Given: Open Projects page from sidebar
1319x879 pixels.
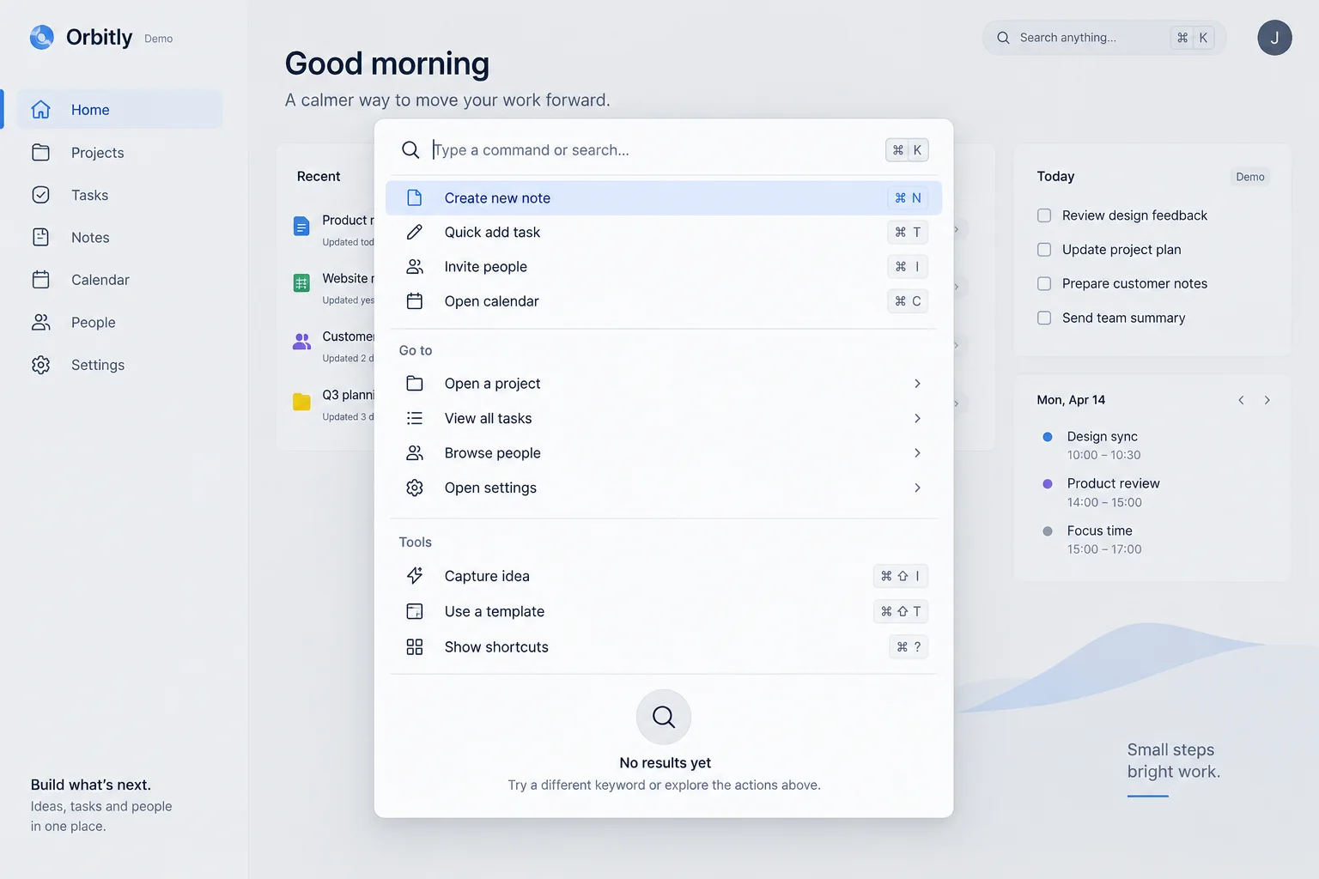Looking at the screenshot, I should [120, 153].
